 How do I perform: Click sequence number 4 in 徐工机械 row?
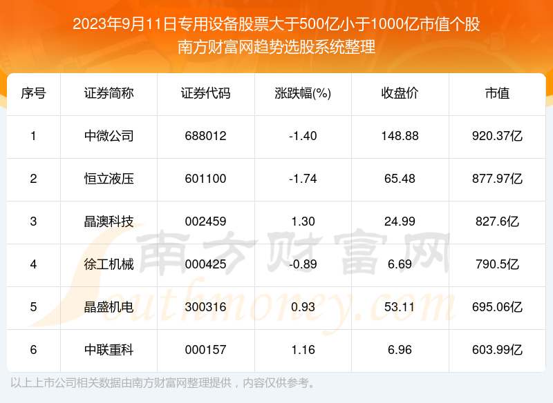[x=33, y=264]
